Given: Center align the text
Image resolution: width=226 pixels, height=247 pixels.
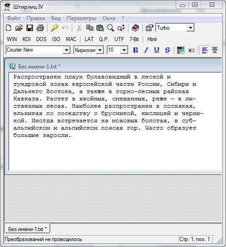Looking at the screenshot, I should [215, 50].
